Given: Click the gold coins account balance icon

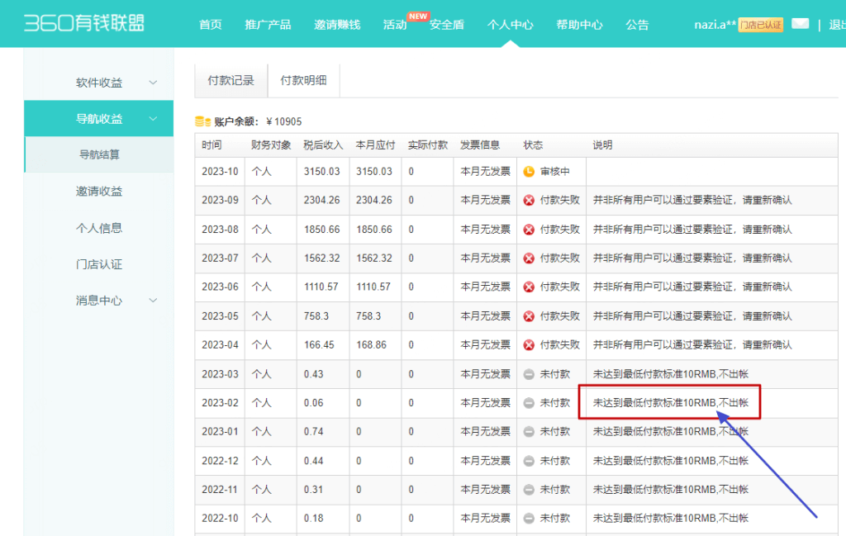Looking at the screenshot, I should point(202,121).
